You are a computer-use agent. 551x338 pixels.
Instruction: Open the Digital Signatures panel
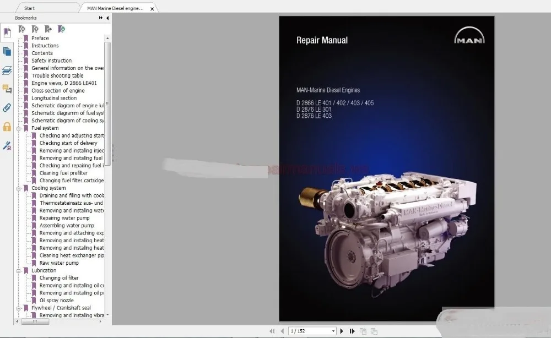point(7,146)
